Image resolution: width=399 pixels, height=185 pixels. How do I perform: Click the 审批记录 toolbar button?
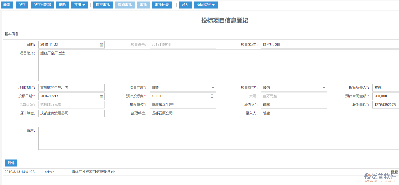click(162, 5)
